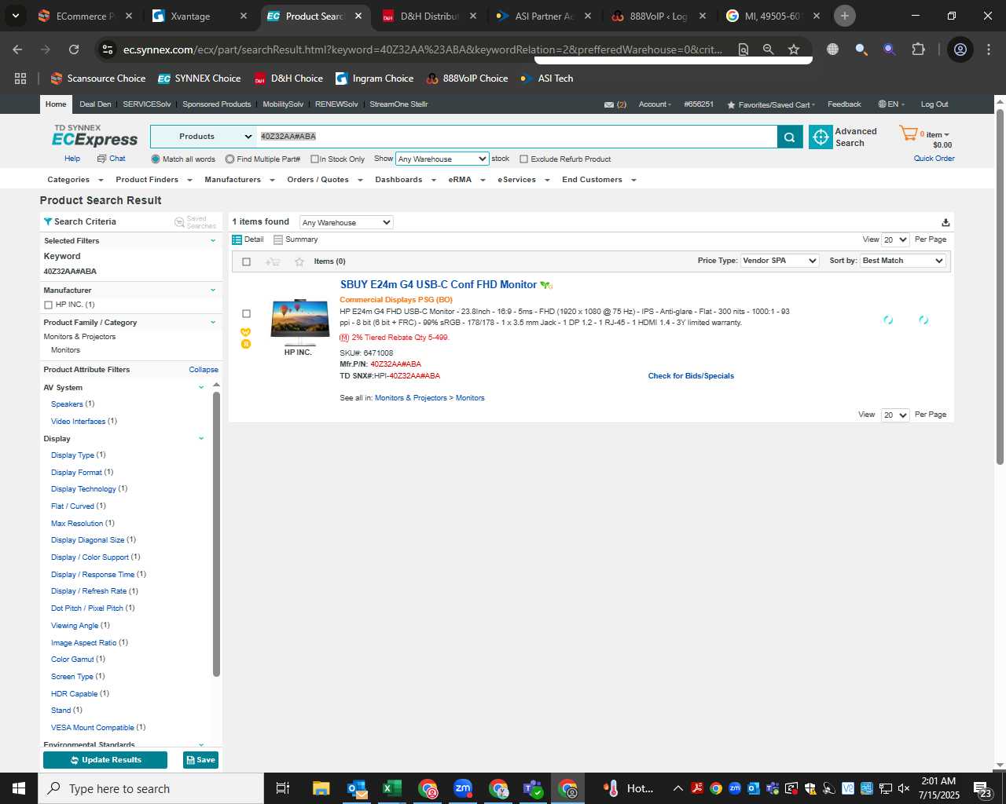Switch to Deal Den tab
Image resolution: width=1006 pixels, height=804 pixels.
(x=95, y=104)
